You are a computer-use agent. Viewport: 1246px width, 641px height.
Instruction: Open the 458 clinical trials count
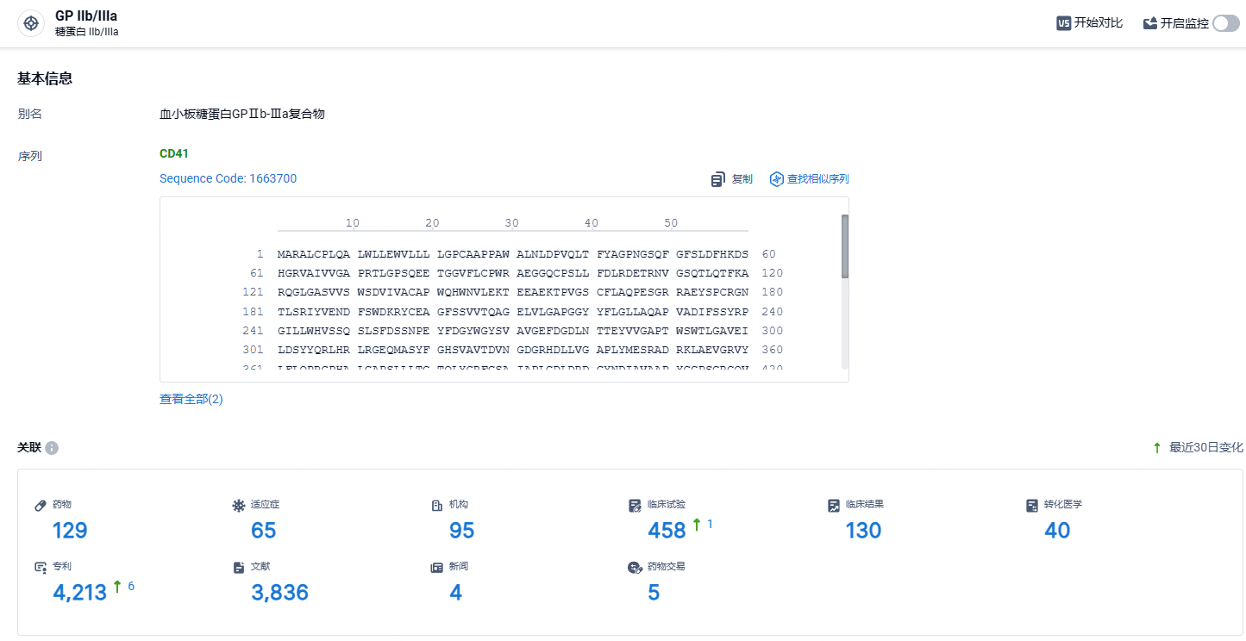coord(667,530)
